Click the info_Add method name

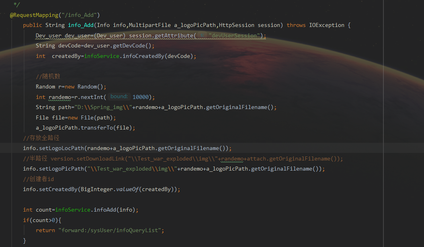coord(81,25)
